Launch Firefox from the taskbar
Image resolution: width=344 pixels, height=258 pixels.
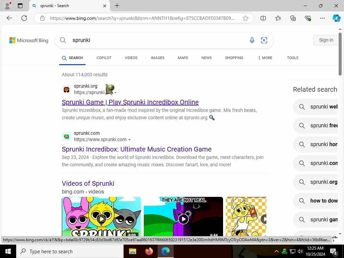click(x=149, y=251)
